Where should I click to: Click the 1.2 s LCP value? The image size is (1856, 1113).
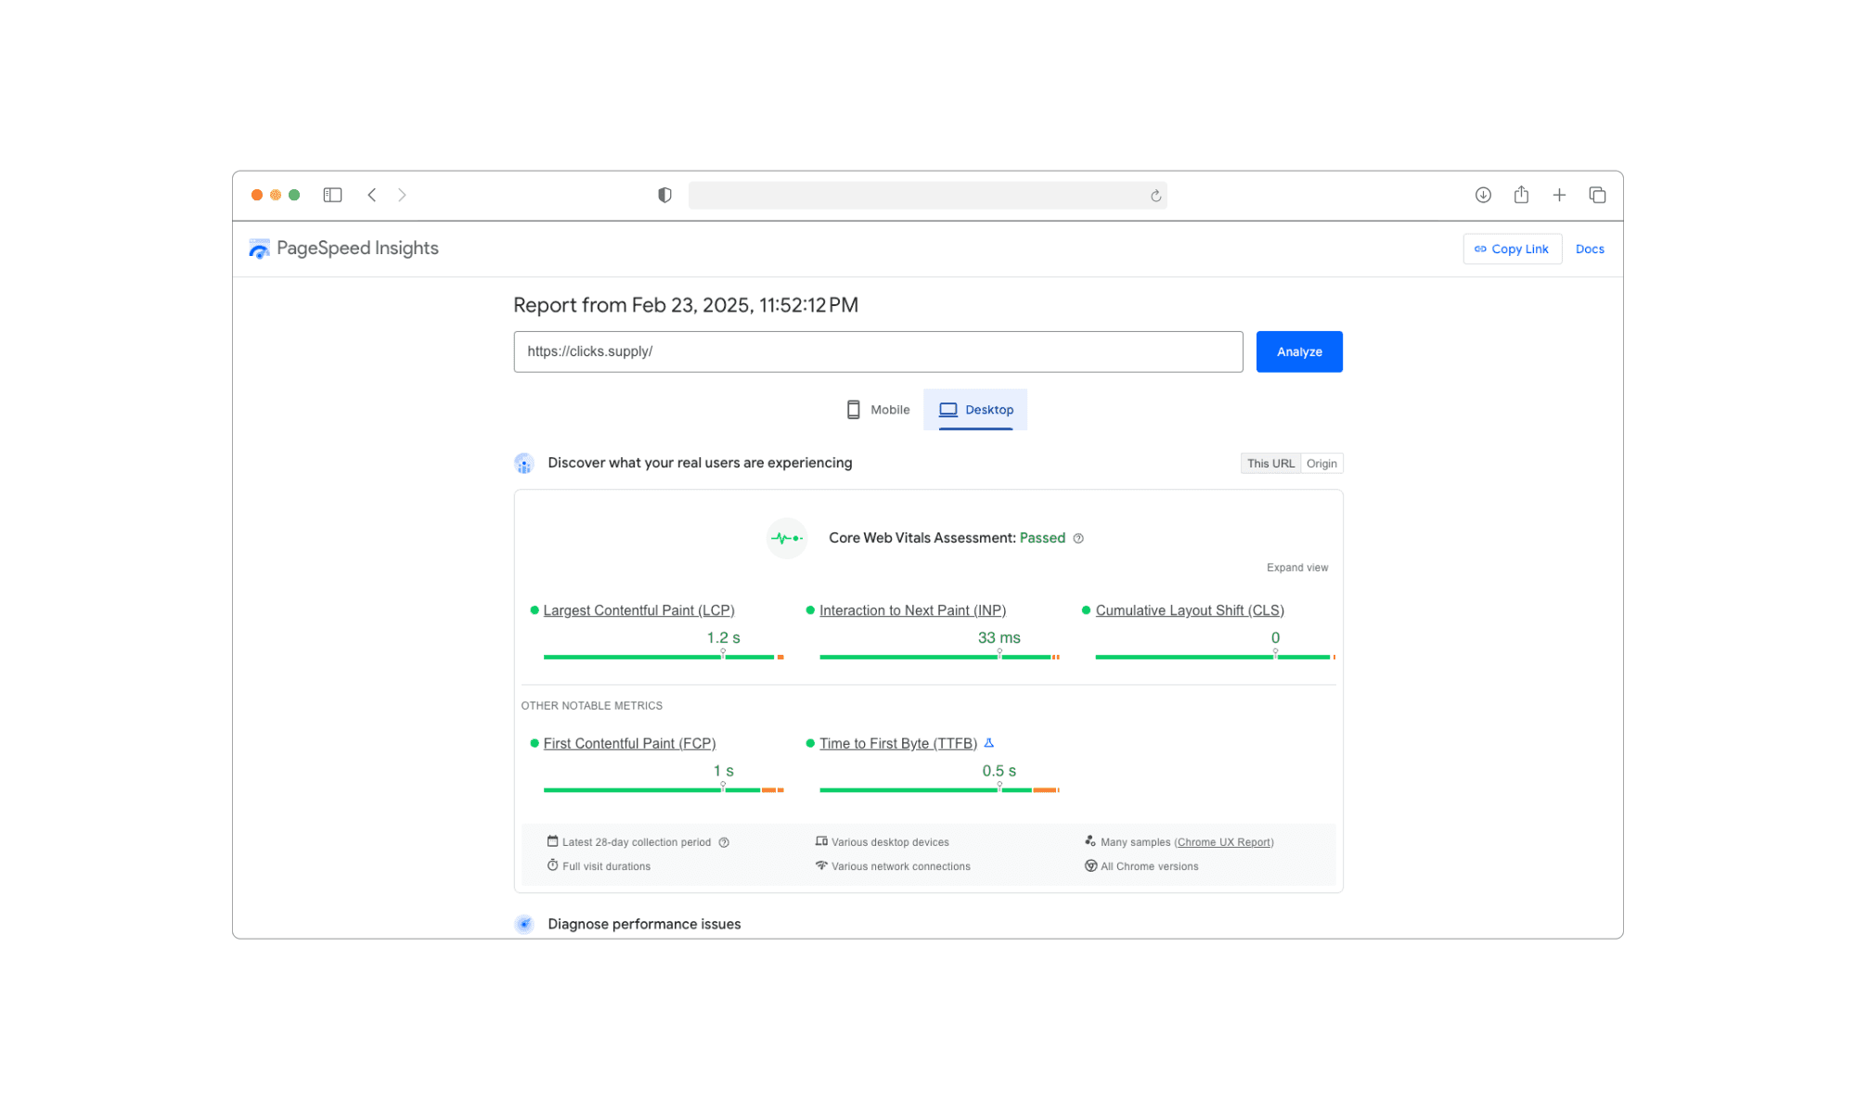click(724, 637)
